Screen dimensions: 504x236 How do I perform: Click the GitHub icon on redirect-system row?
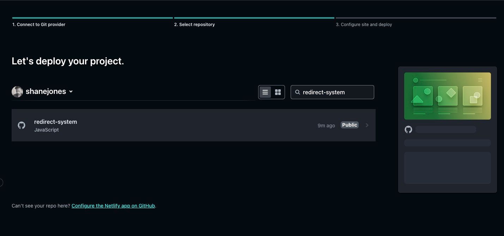tap(22, 125)
